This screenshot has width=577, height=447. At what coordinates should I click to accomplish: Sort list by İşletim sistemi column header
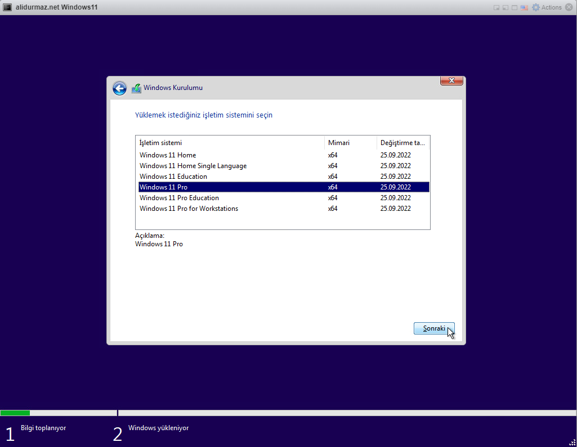coord(160,142)
